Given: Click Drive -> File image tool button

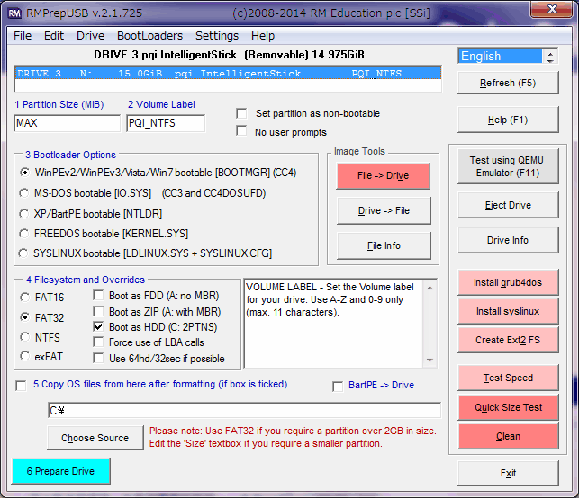Looking at the screenshot, I should pos(384,210).
